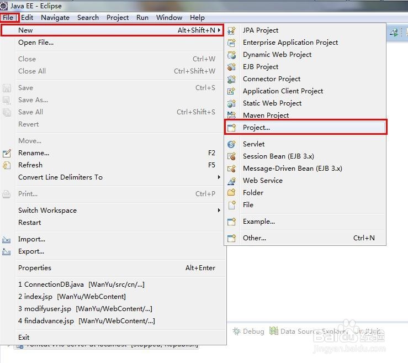The image size is (408, 363).
Task: Click the Eclipse application icon in title bar
Action: [x=4, y=6]
